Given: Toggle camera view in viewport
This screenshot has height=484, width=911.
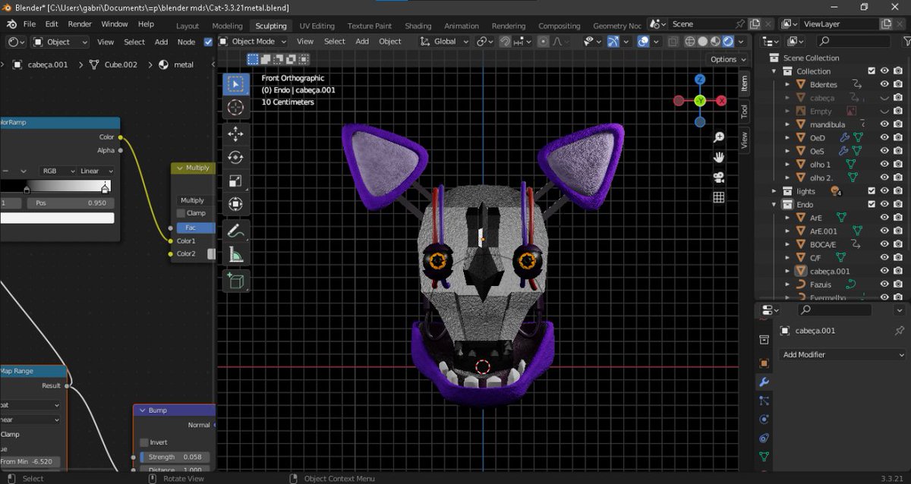Looking at the screenshot, I should coord(718,178).
